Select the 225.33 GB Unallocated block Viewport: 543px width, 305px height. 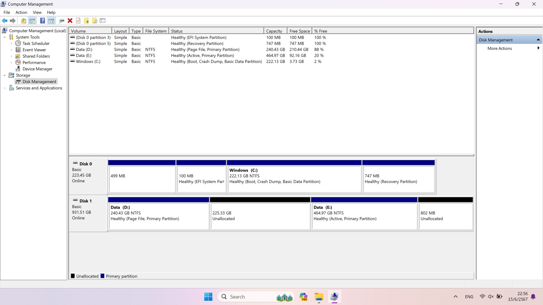pyautogui.click(x=260, y=216)
